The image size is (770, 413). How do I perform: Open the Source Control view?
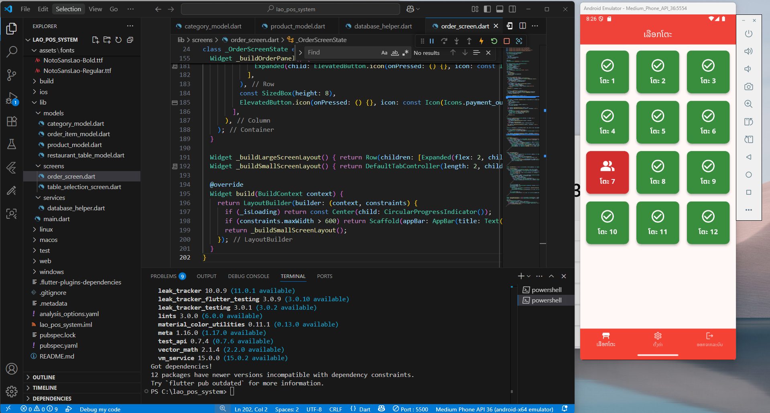tap(12, 75)
